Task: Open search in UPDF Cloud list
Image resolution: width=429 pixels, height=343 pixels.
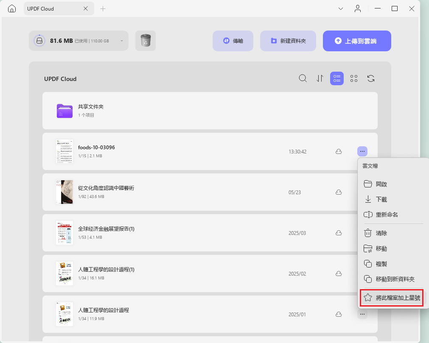Action: click(303, 78)
